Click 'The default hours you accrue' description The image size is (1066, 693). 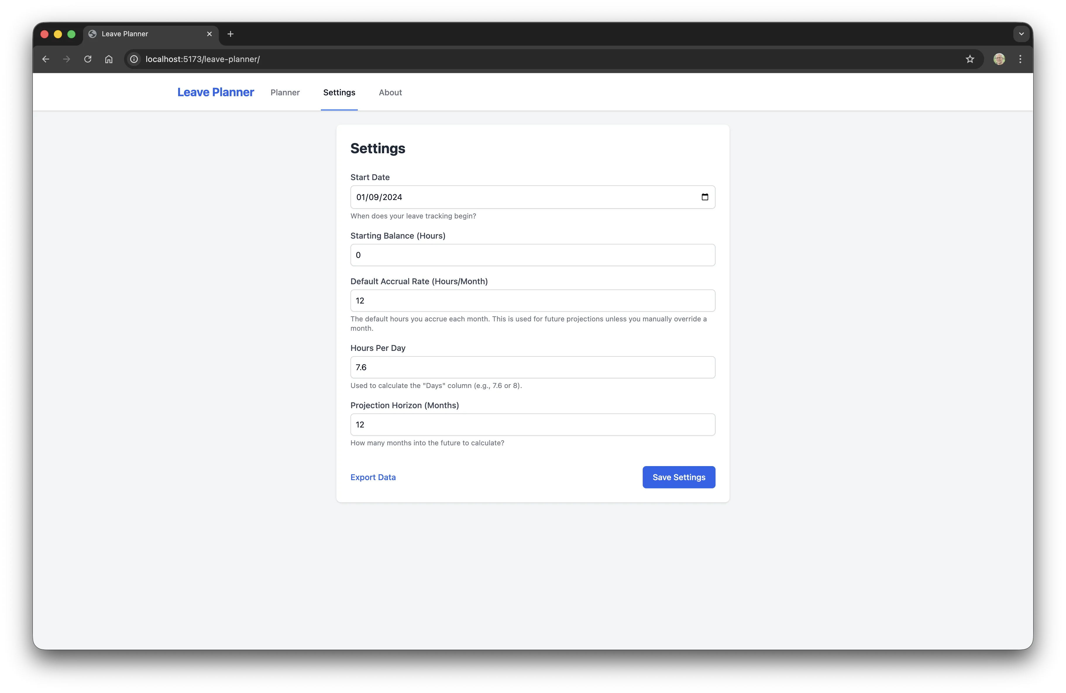(x=529, y=323)
